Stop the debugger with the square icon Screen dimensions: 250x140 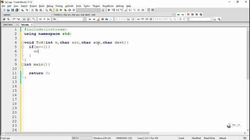coord(143,10)
